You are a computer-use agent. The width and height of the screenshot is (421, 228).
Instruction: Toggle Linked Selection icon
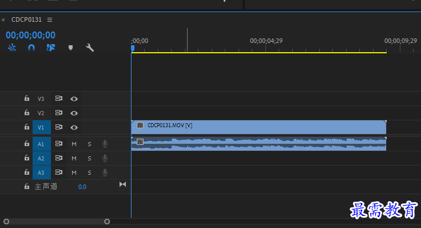pos(51,48)
